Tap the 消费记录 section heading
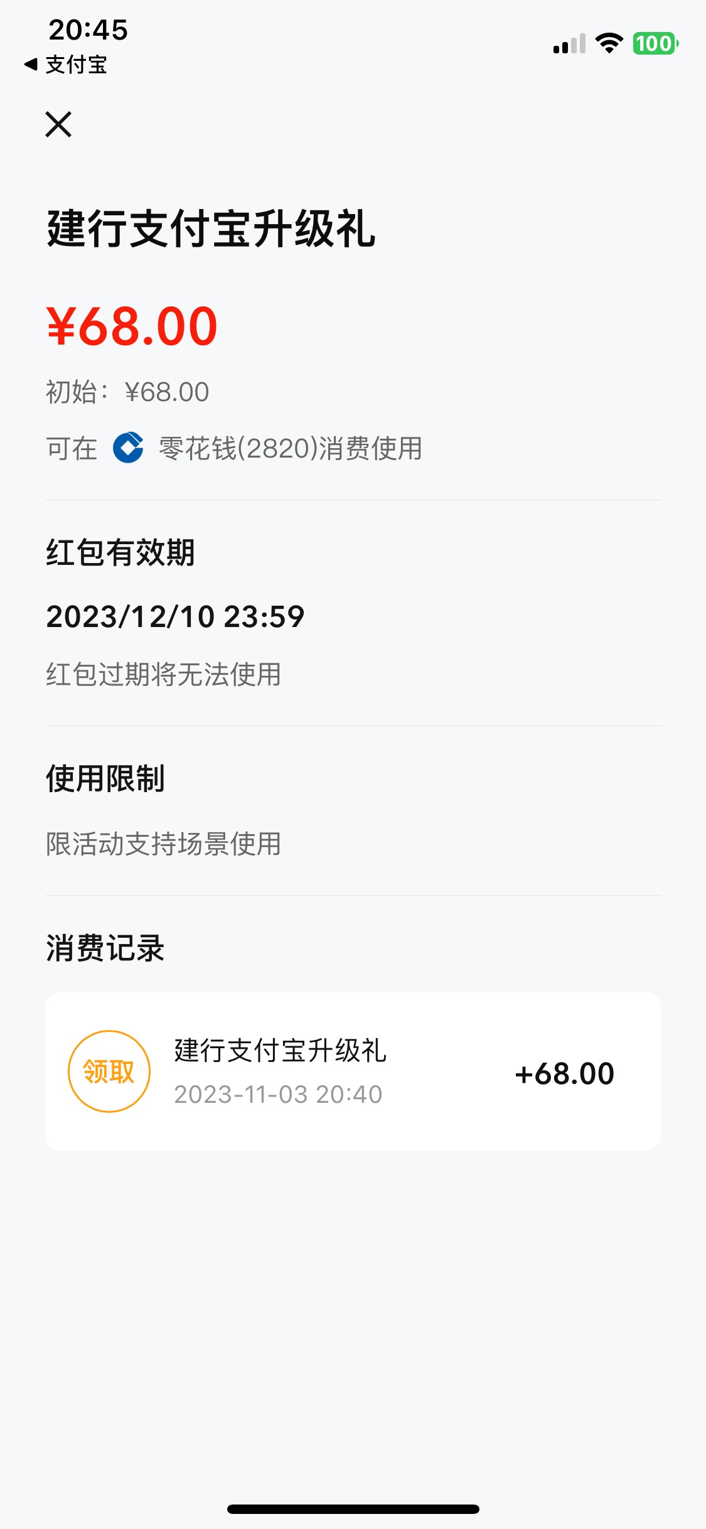This screenshot has width=706, height=1529. (105, 948)
